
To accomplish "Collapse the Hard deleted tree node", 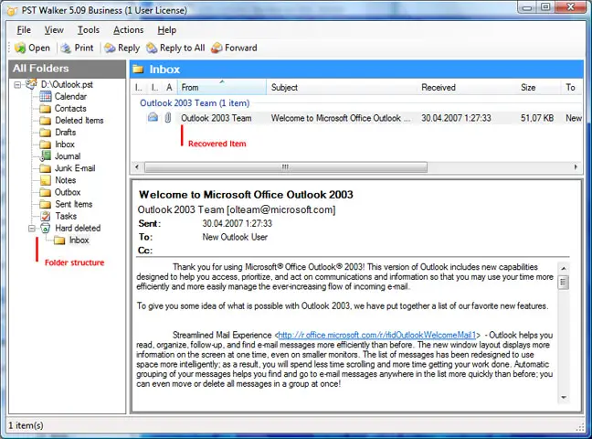I will click(32, 229).
